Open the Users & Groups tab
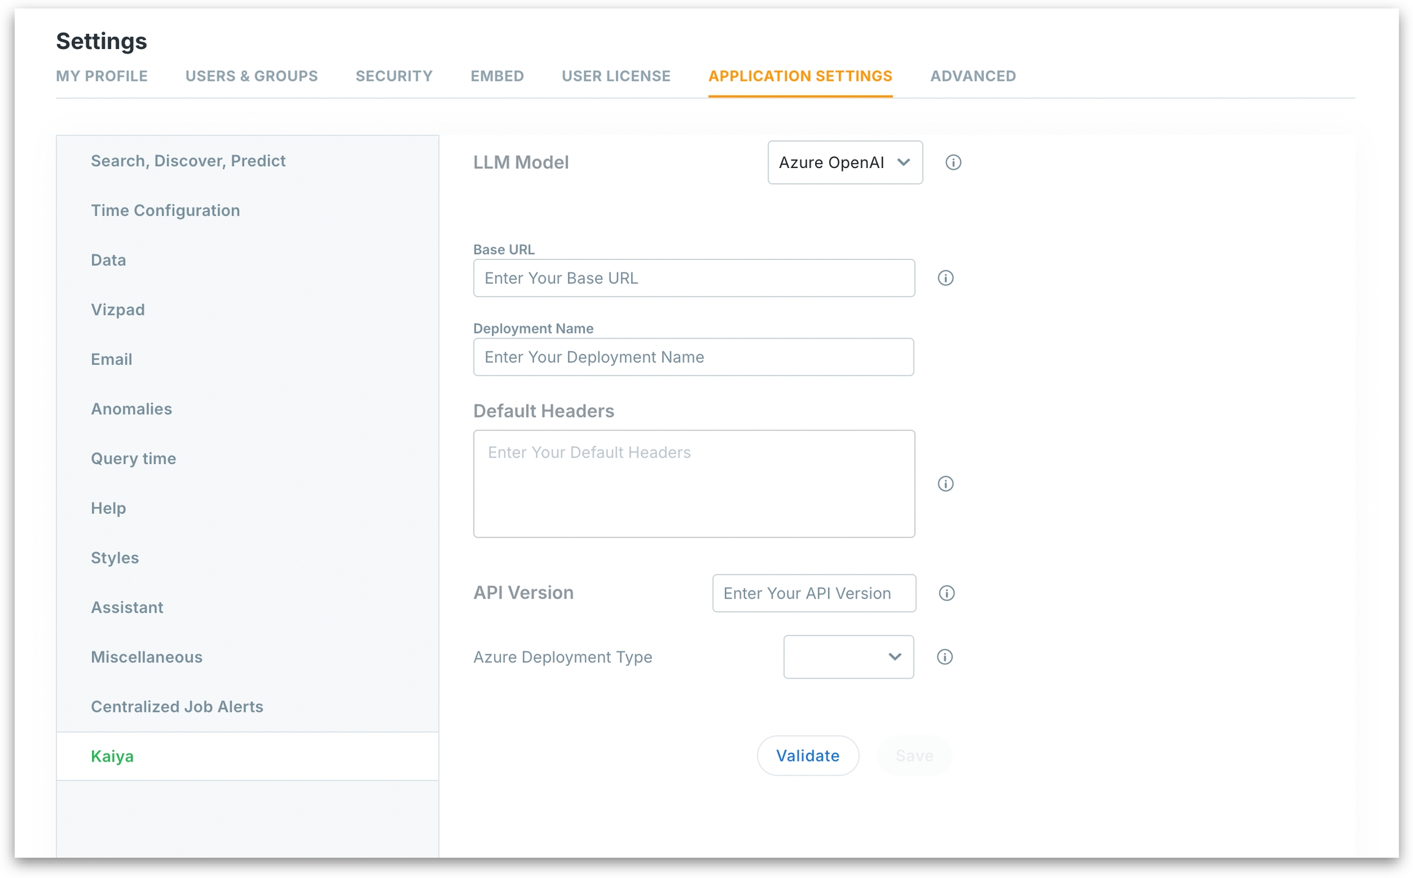 click(251, 76)
